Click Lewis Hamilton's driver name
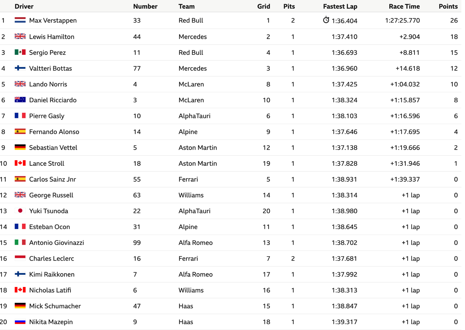The height and width of the screenshot is (330, 465). coord(52,37)
